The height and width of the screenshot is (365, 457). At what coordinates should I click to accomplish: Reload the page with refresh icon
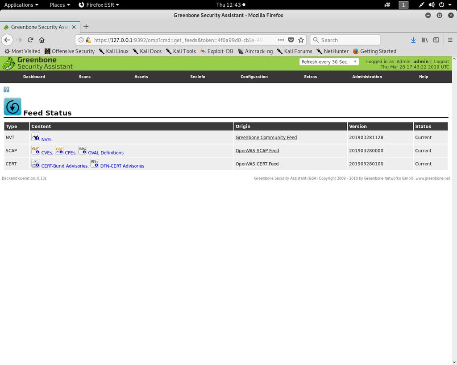pyautogui.click(x=30, y=40)
